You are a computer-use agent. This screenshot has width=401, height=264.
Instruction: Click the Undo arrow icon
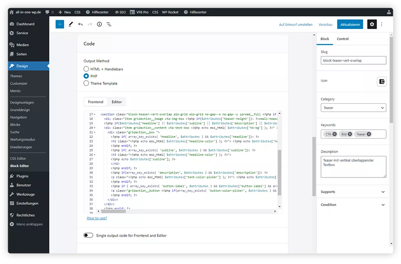[x=80, y=24]
